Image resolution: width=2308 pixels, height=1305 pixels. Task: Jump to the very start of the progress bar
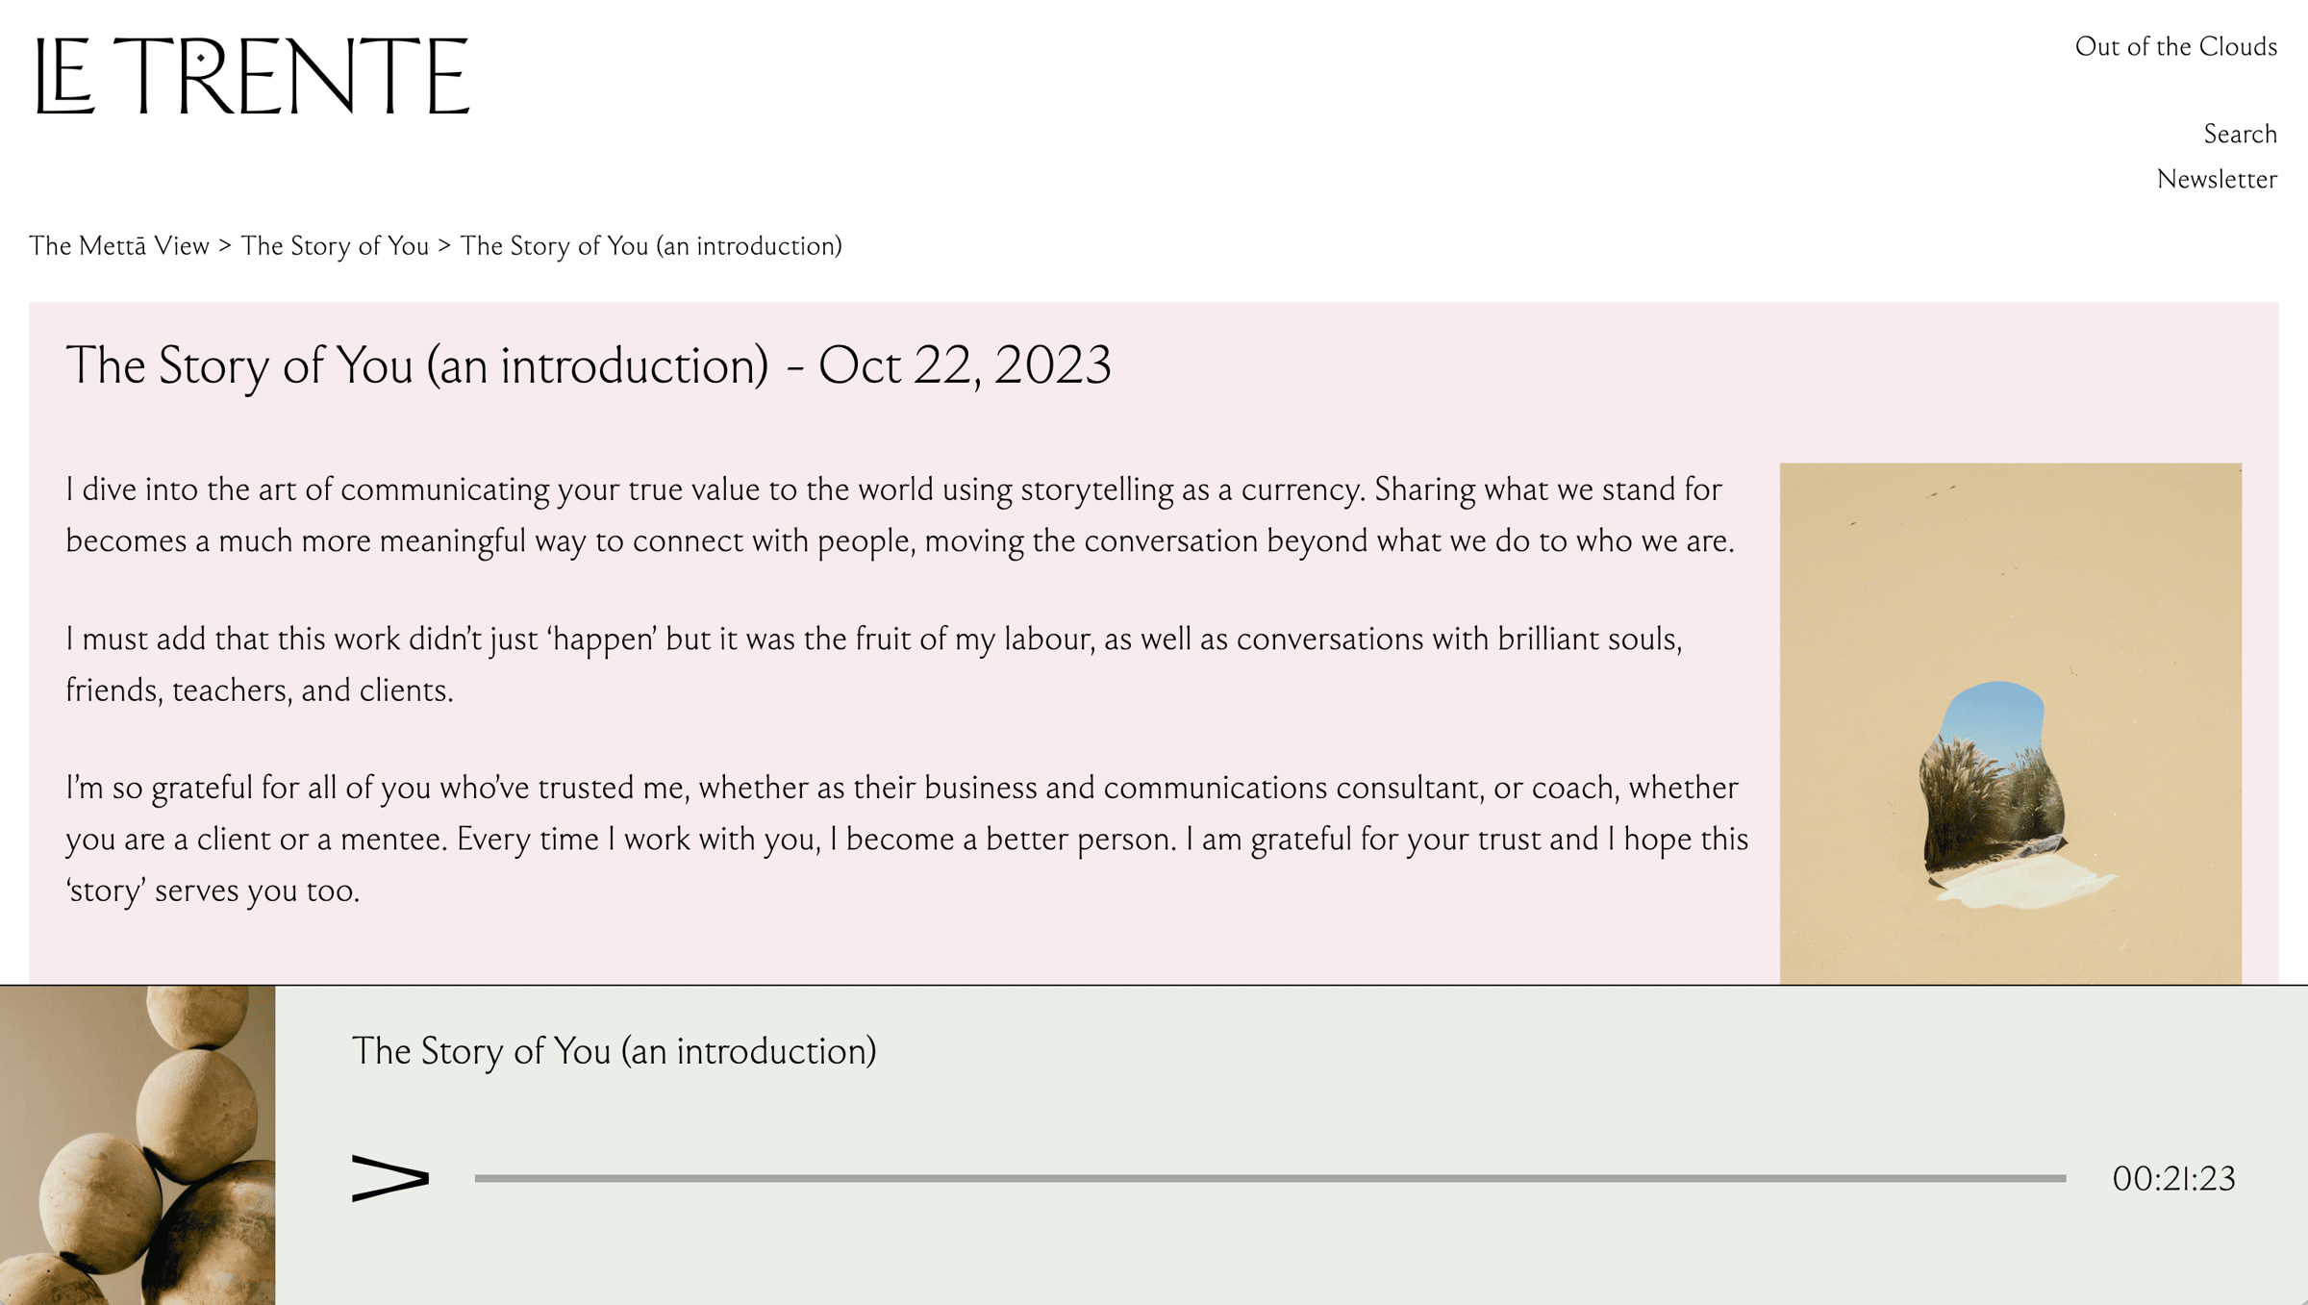point(478,1178)
